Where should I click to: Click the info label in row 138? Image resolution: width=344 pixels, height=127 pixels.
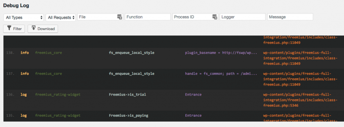(x=25, y=53)
